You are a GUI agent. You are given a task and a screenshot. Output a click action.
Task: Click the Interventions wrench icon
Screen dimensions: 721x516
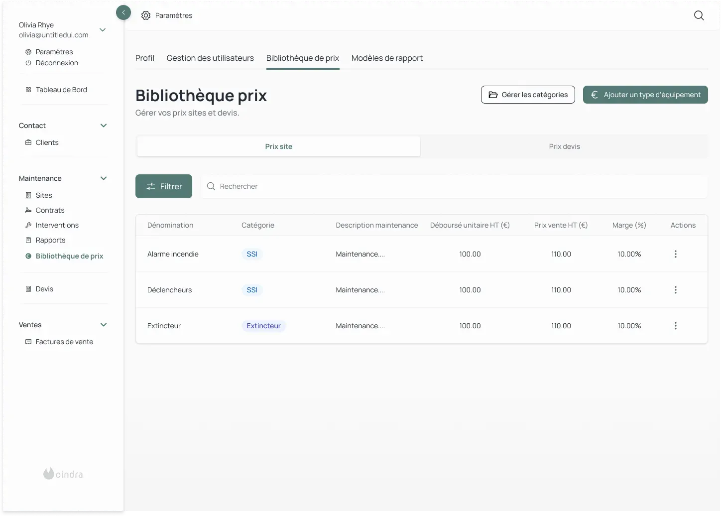(x=28, y=225)
